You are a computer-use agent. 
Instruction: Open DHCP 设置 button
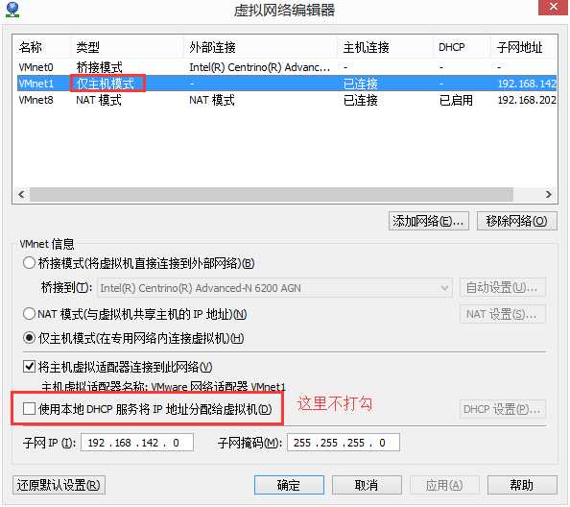pyautogui.click(x=503, y=409)
